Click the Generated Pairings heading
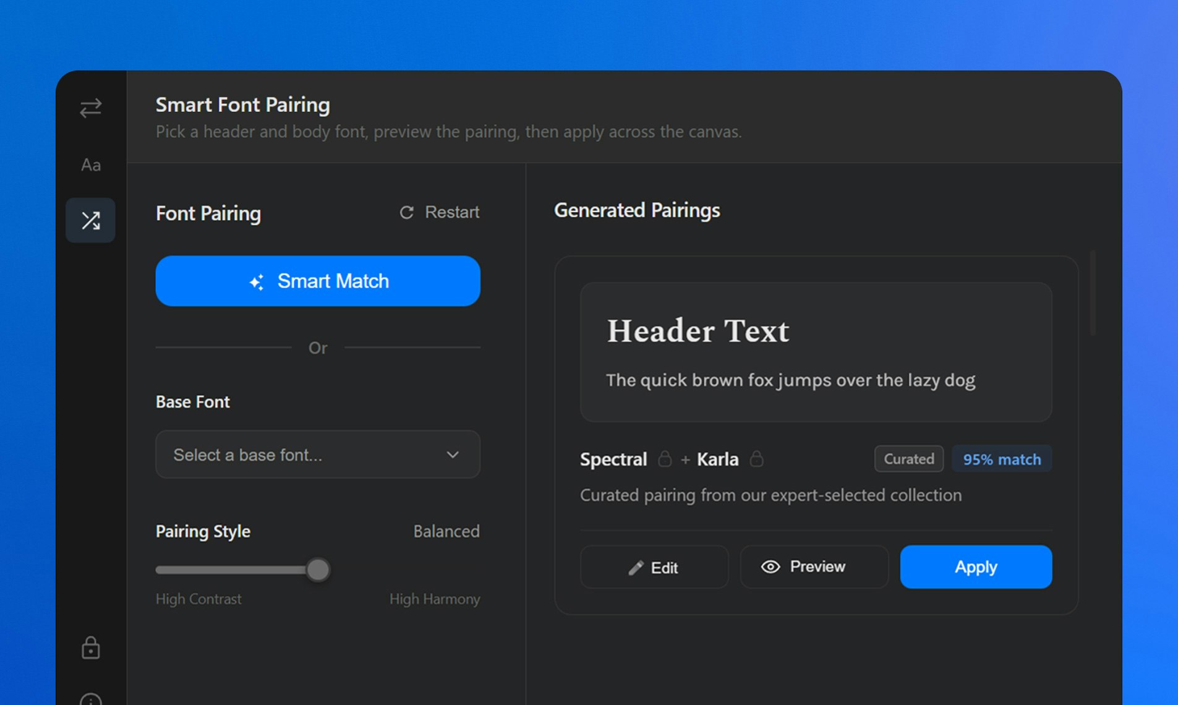 click(637, 210)
